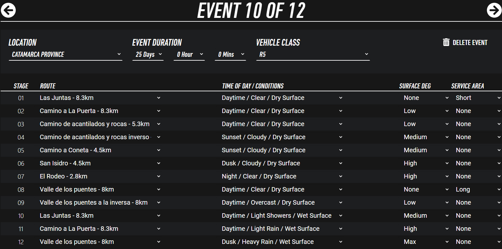
Task: Go to next event with right arrow
Action: tap(494, 10)
